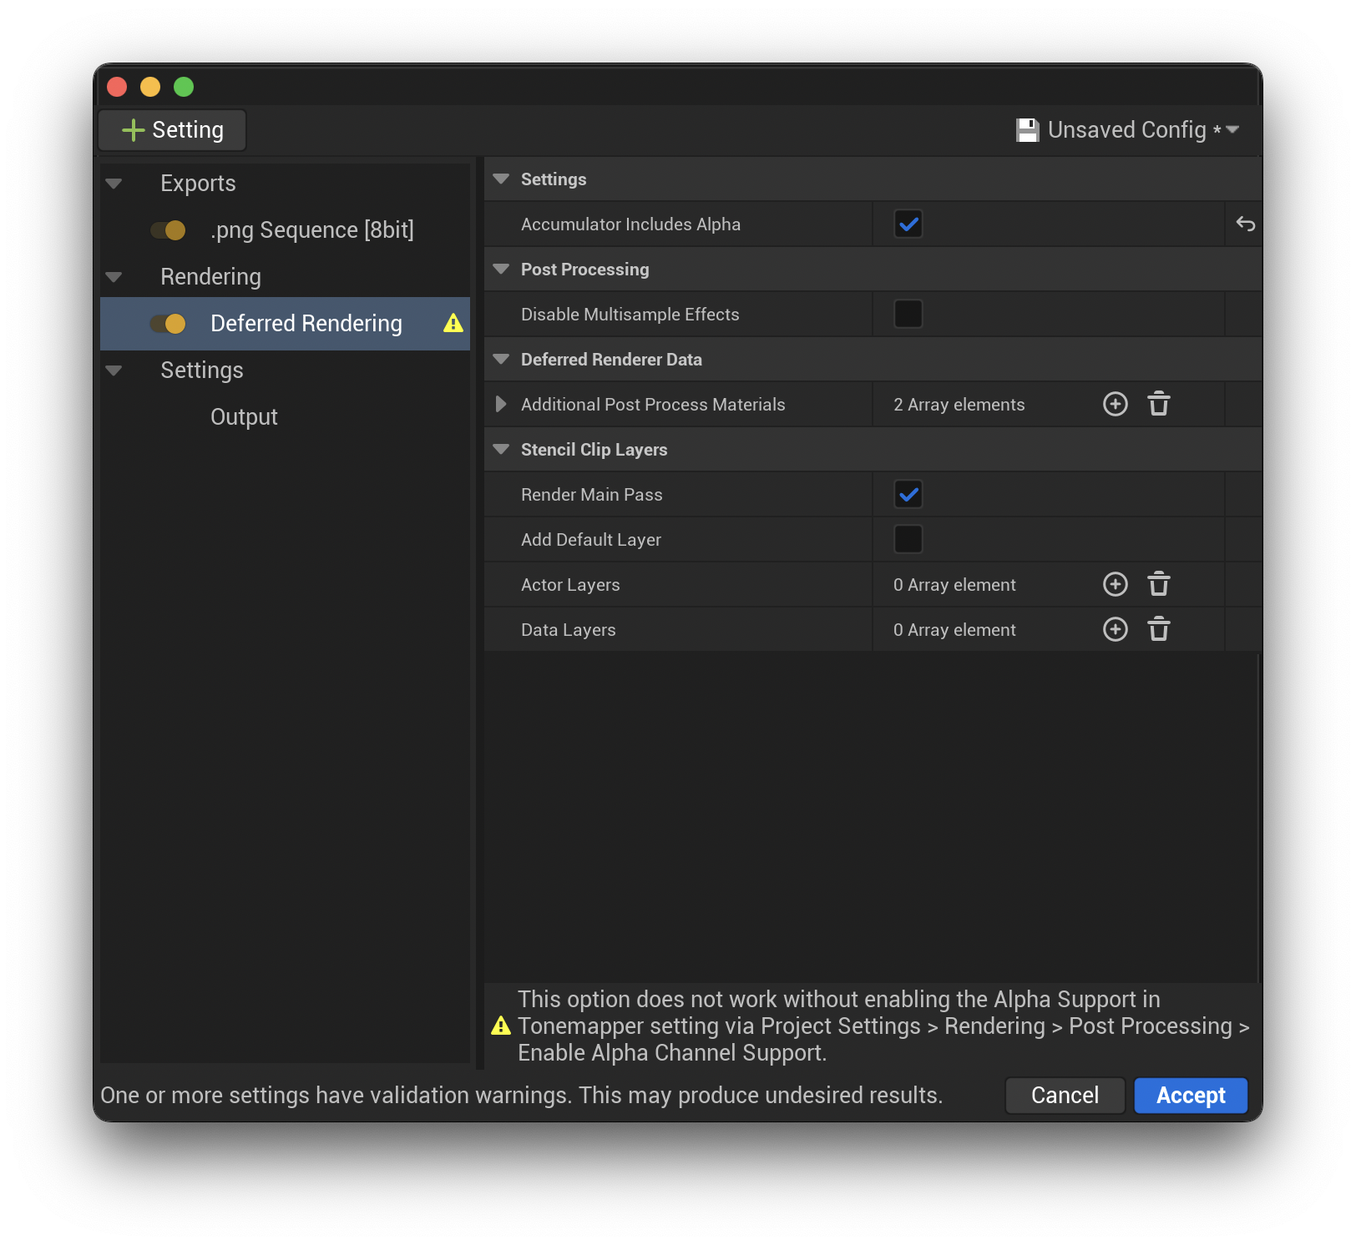Screen dimensions: 1356x1245
Task: Click the save icon beside Unsaved Config
Action: (x=1027, y=129)
